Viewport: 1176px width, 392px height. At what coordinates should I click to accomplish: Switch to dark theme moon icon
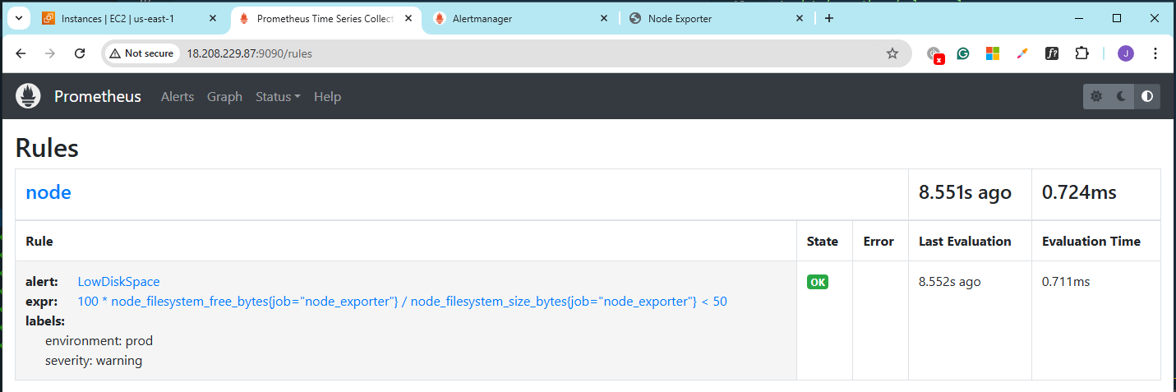coord(1122,96)
